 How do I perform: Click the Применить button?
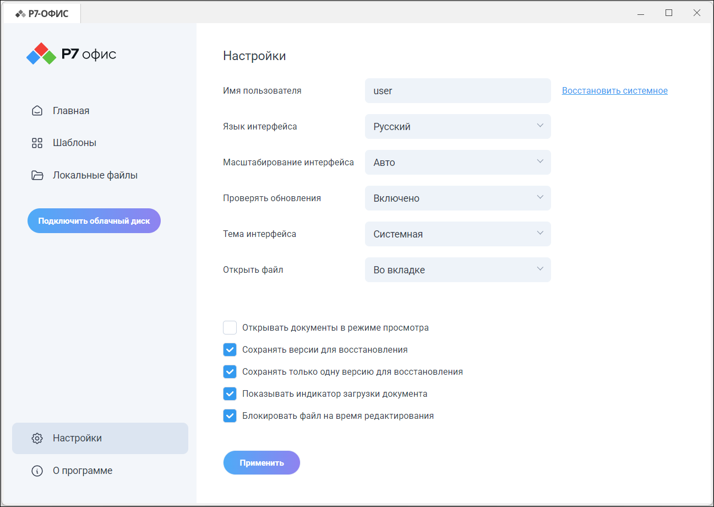(261, 463)
